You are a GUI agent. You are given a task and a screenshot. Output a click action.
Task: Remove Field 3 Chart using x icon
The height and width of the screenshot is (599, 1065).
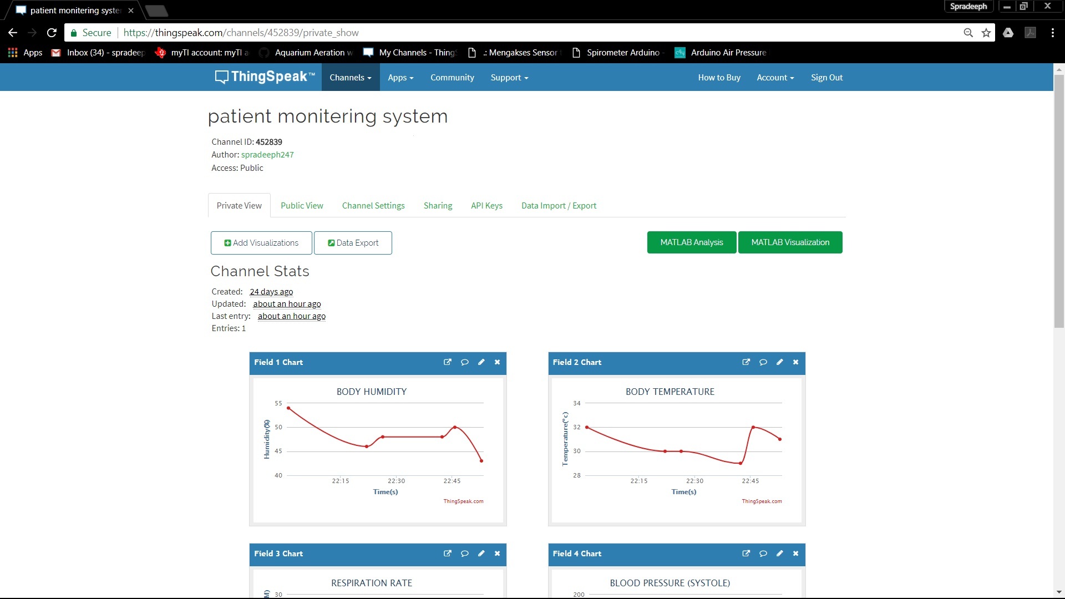(498, 554)
